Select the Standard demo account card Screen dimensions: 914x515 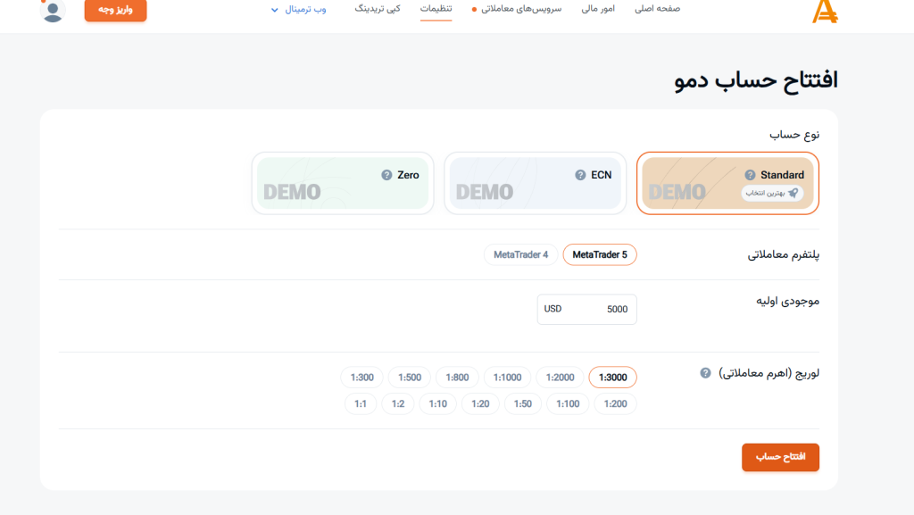[x=727, y=183]
